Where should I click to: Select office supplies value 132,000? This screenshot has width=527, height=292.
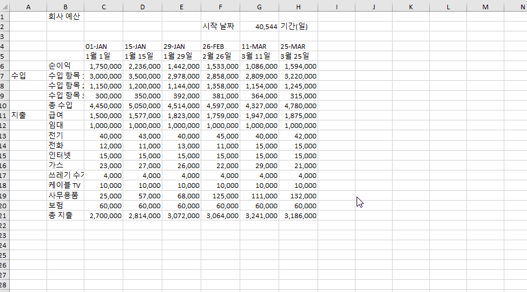298,195
